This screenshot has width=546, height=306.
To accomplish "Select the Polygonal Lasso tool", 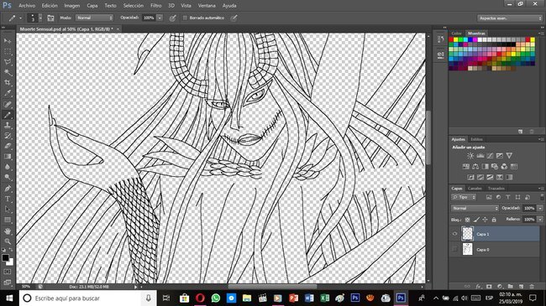I will 8,62.
